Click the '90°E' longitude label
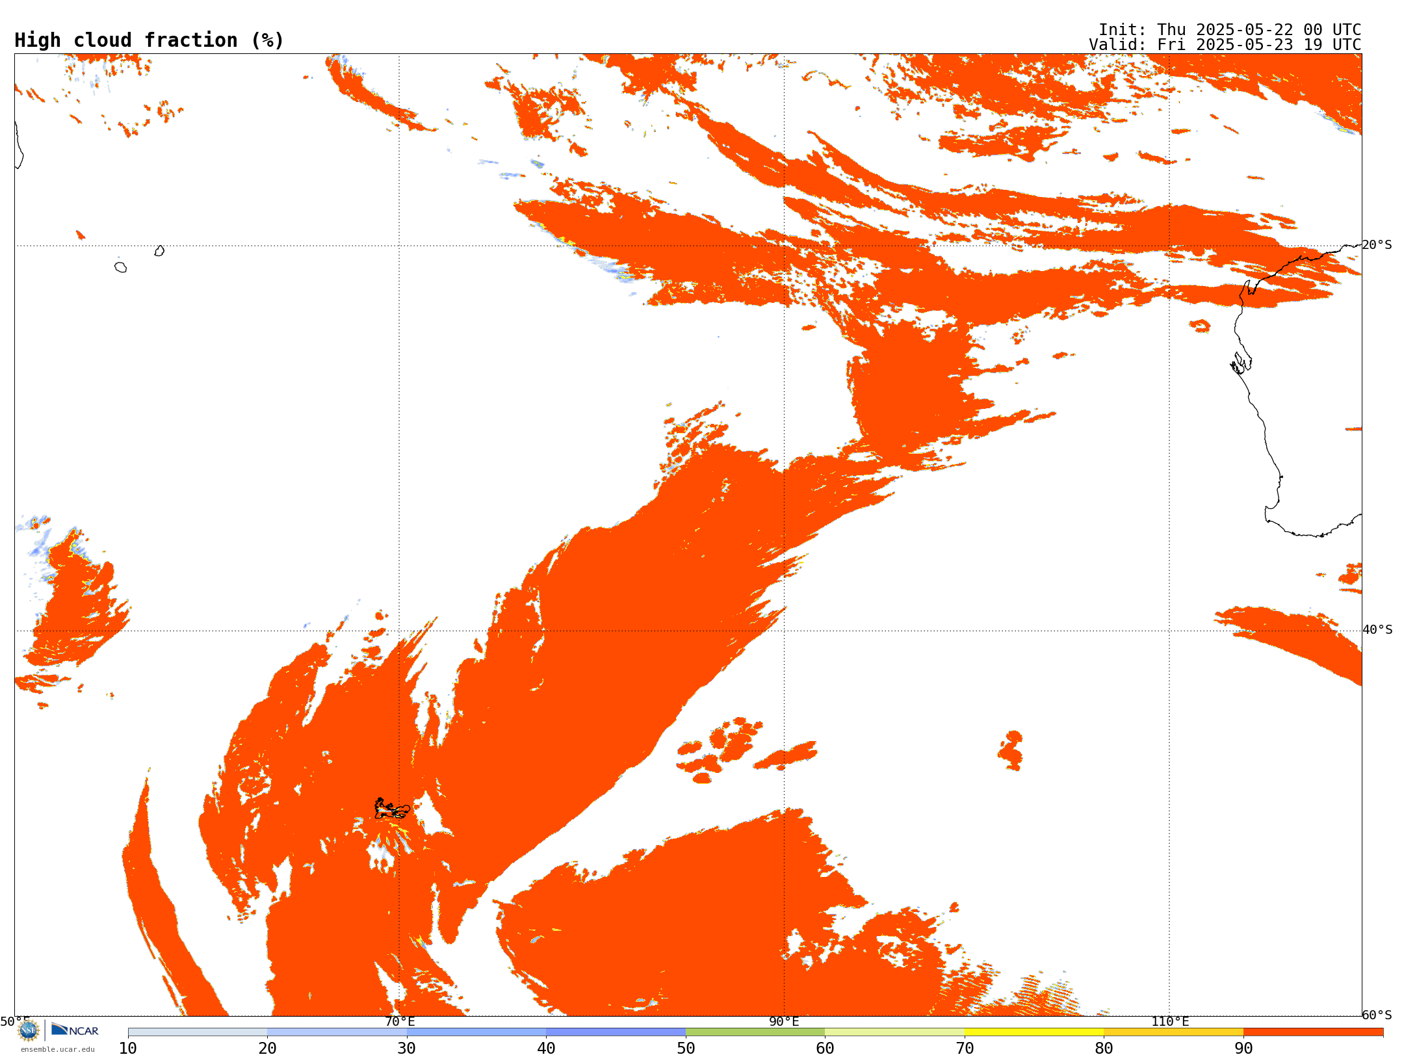The image size is (1404, 1057). pos(784,1021)
